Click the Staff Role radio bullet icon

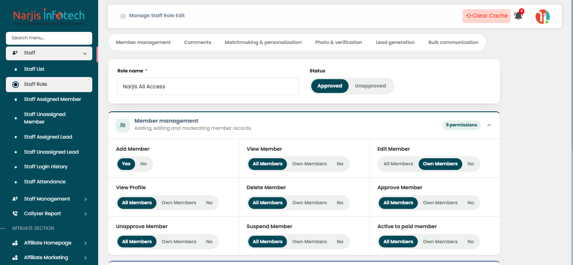pyautogui.click(x=16, y=84)
